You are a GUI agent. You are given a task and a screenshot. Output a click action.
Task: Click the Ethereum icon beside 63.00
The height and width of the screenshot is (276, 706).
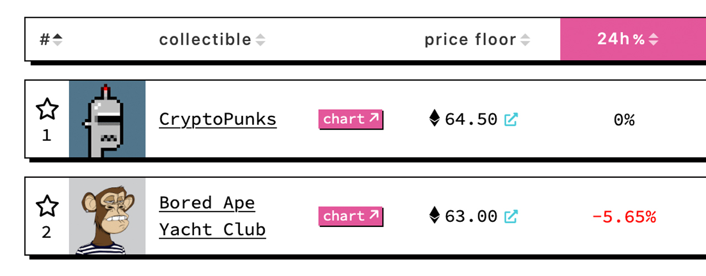(x=435, y=215)
